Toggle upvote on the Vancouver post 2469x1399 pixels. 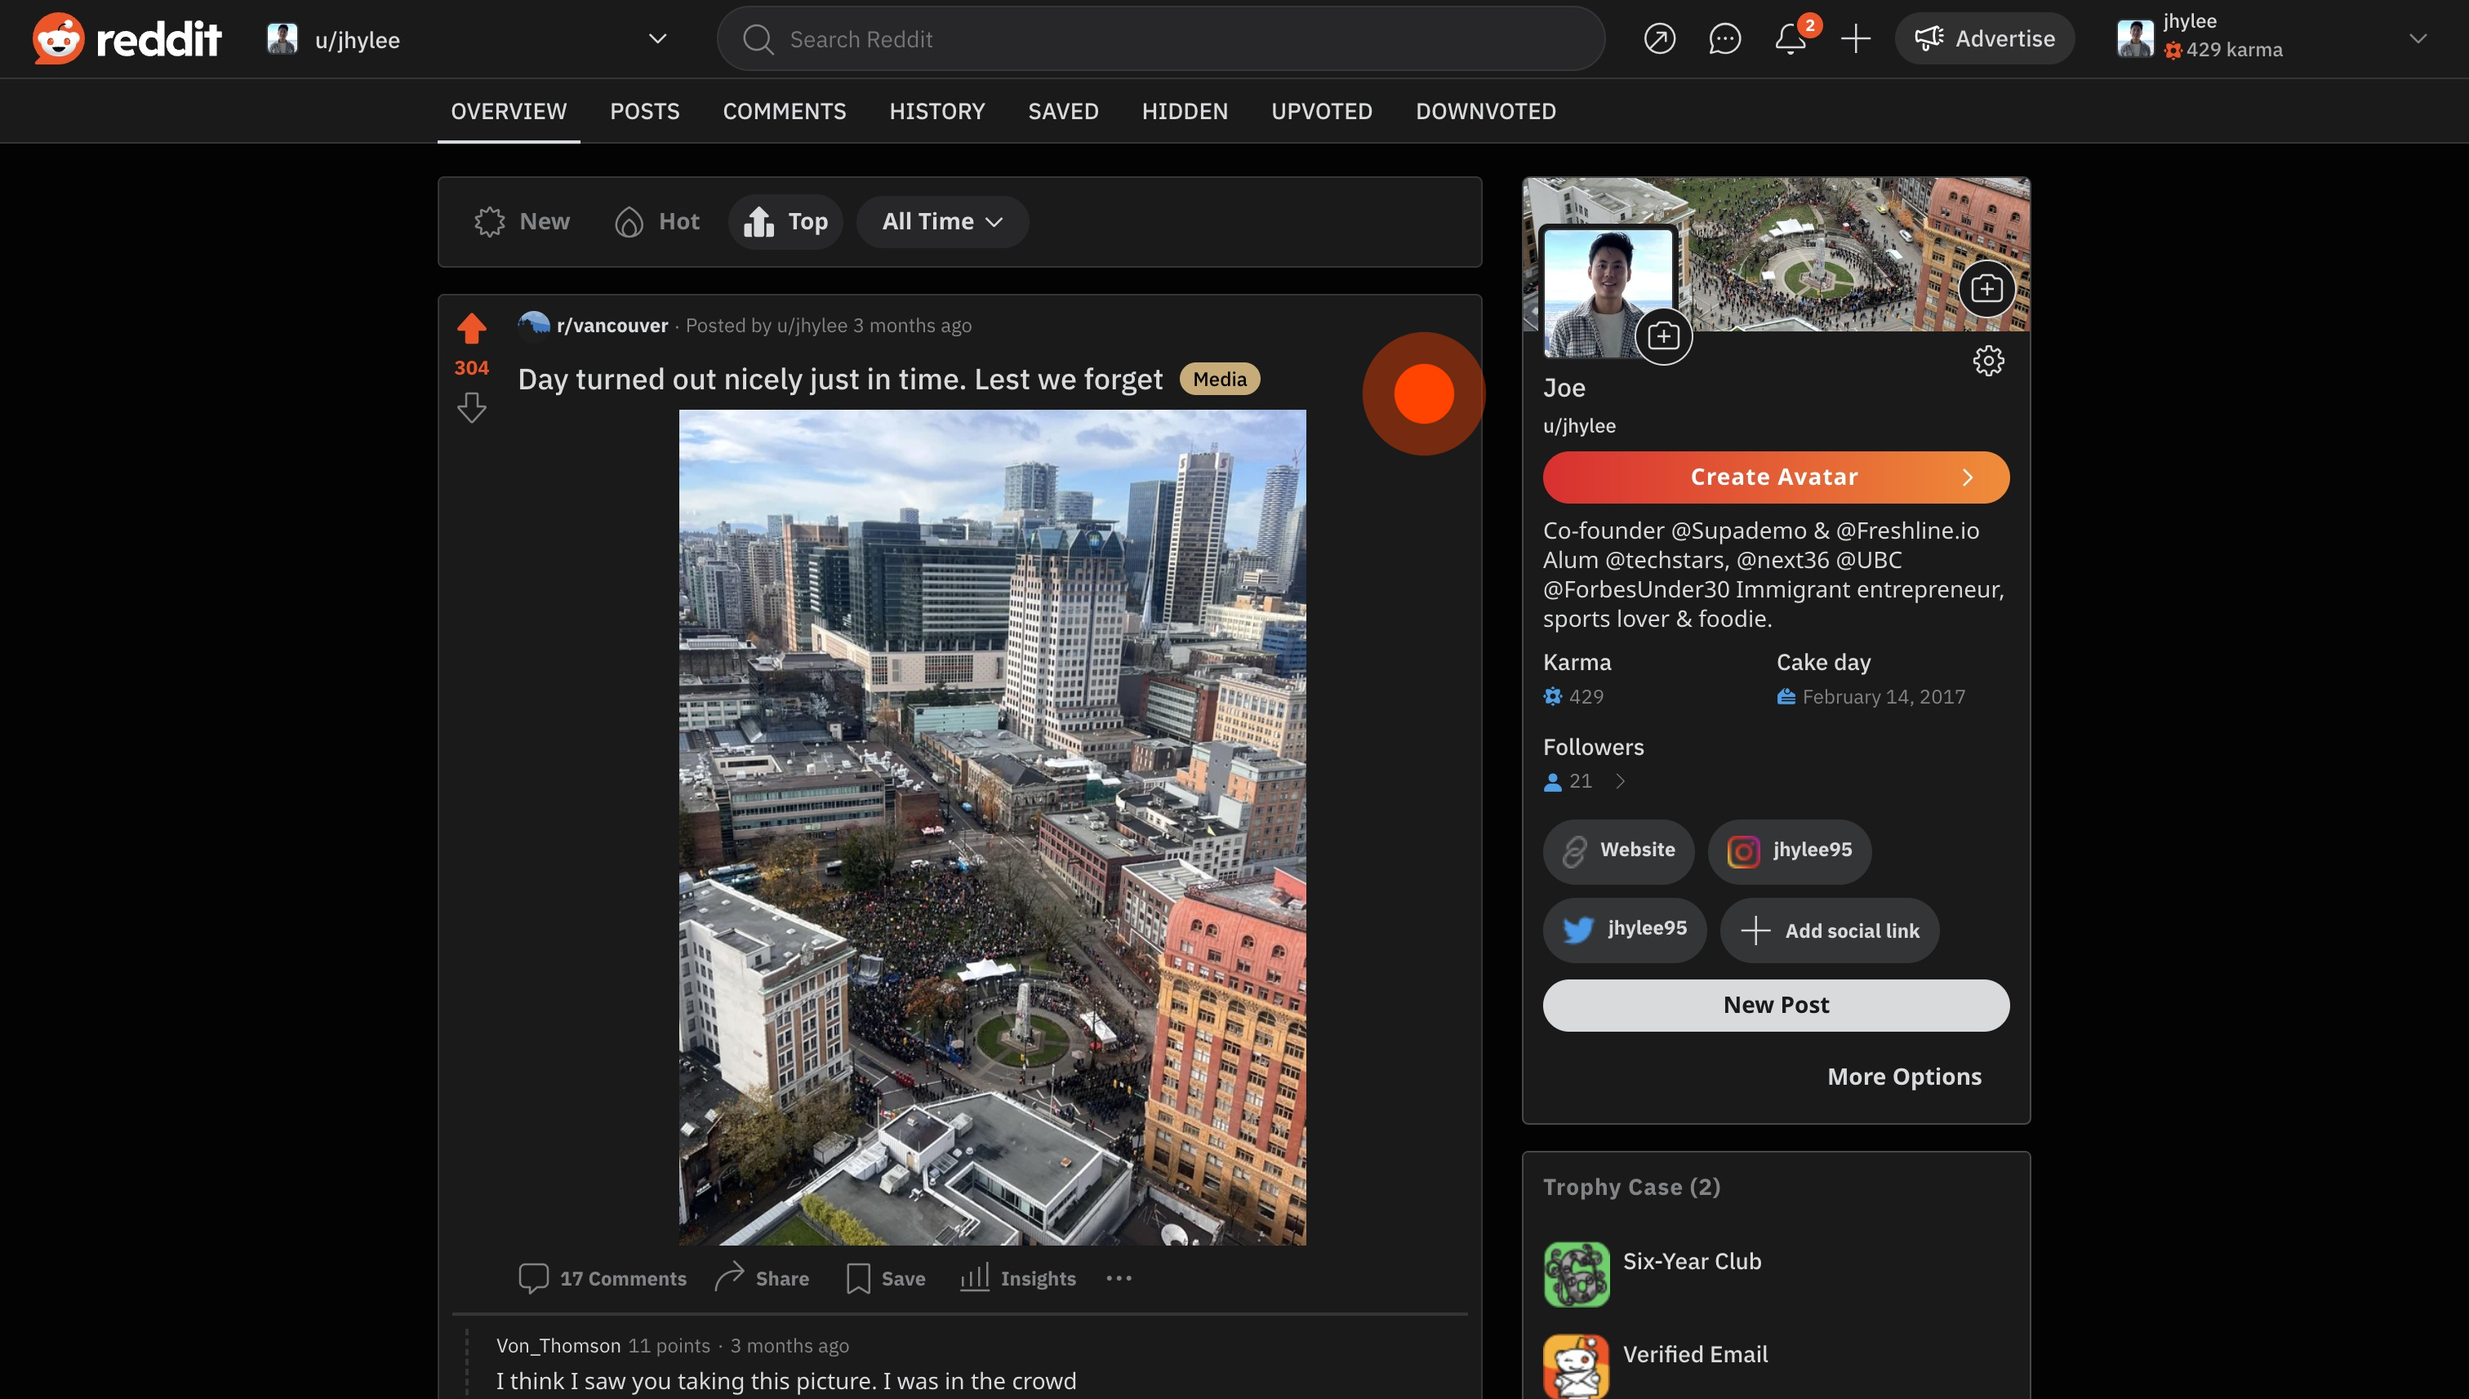pyautogui.click(x=471, y=329)
